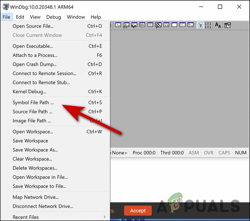Toggle Source mode on icon
This screenshot has width=250, height=221.
(x=200, y=25)
